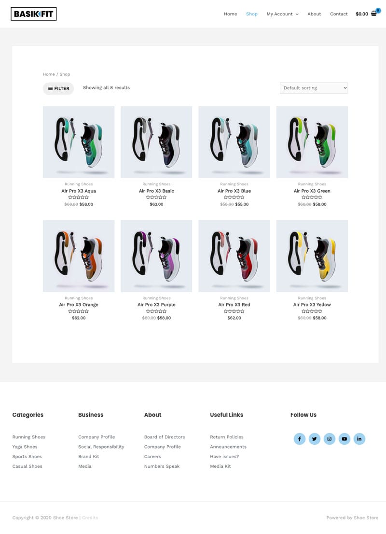Viewport: 386px width, 534px height.
Task: Click the star rating under Air Pro X3 Aqua
Action: click(x=79, y=197)
